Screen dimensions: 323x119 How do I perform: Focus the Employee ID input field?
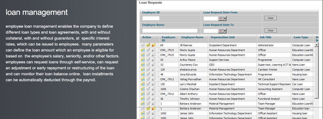click(x=151, y=18)
